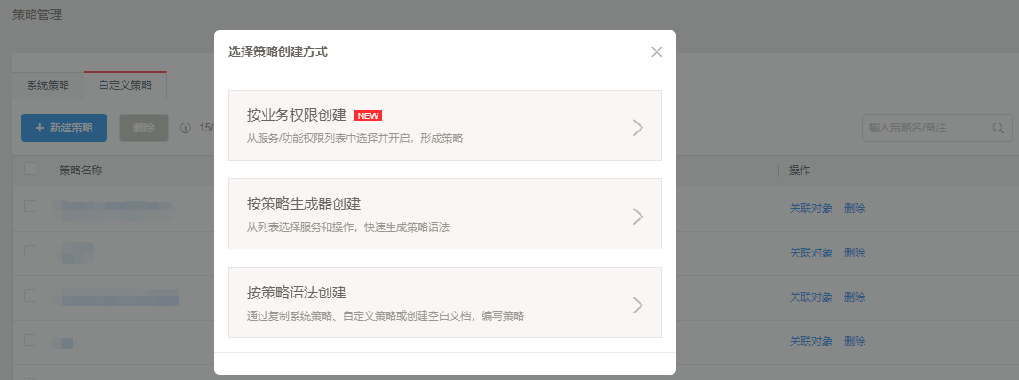The height and width of the screenshot is (380, 1019).
Task: Click 删除 link in the second policy row
Action: coord(855,253)
